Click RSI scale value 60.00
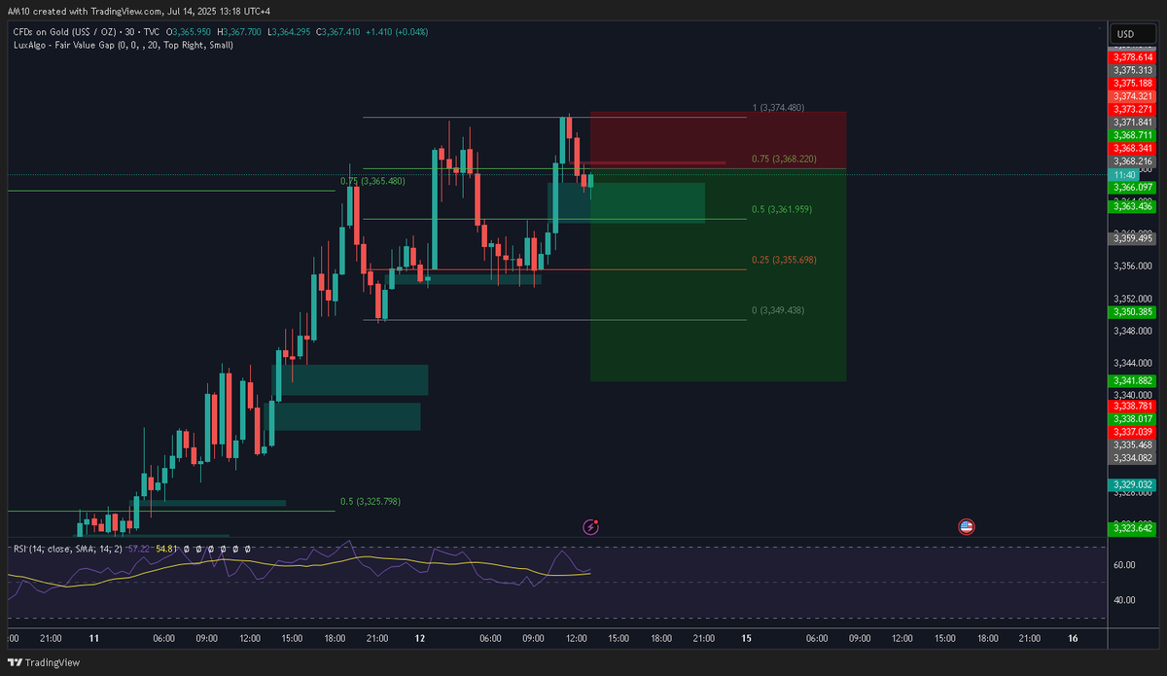Screen dimensions: 1167x676 pyautogui.click(x=1124, y=564)
